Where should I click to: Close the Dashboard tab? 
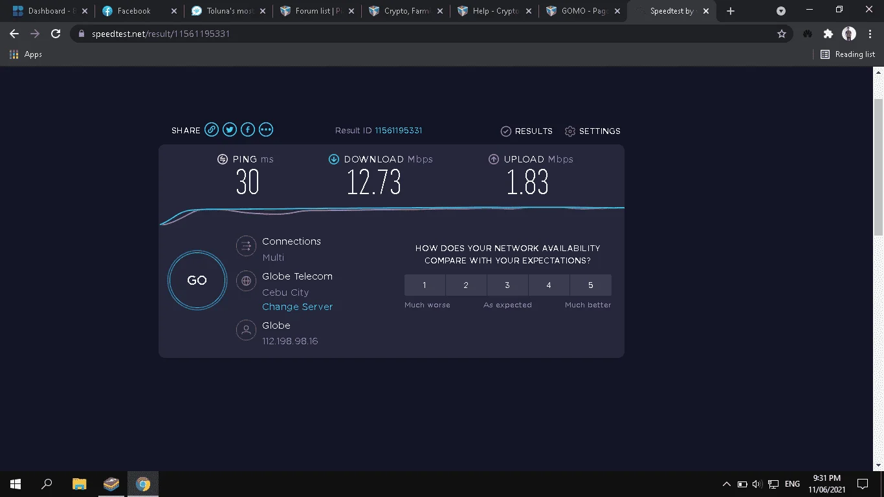[x=85, y=11]
